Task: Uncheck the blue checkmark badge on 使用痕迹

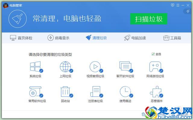Action: point(131,95)
